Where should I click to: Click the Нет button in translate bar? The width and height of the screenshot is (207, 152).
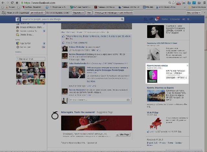(x=89, y=13)
